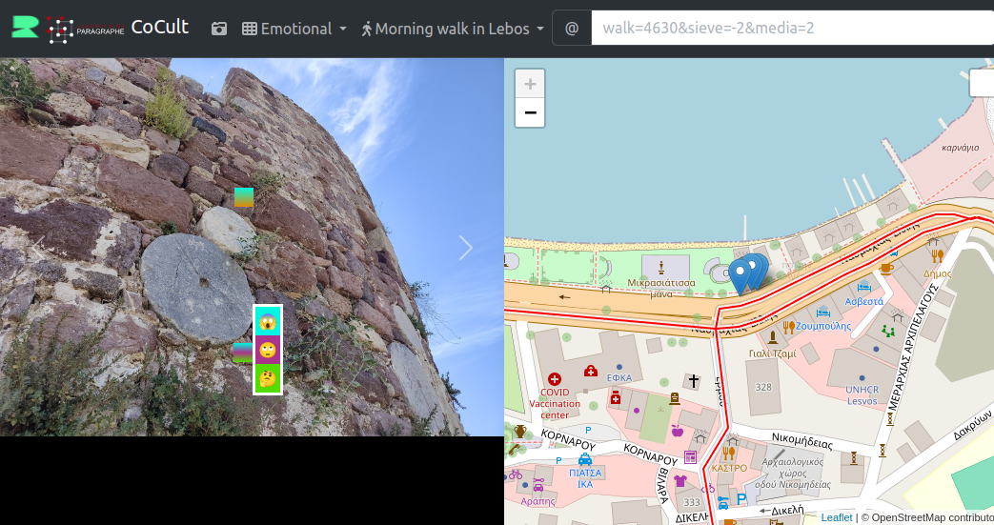
Task: Click the teal-orange gradient swatch on the wall
Action: 244,197
